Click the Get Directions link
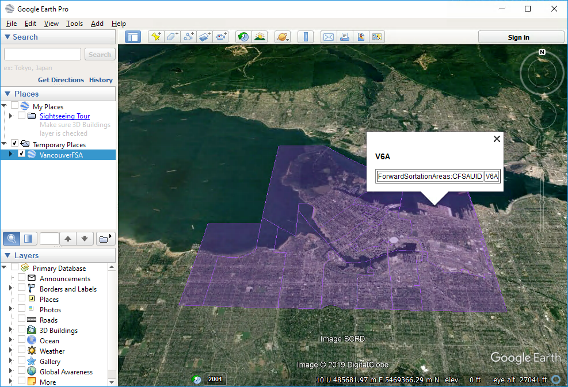This screenshot has width=568, height=387. click(61, 80)
